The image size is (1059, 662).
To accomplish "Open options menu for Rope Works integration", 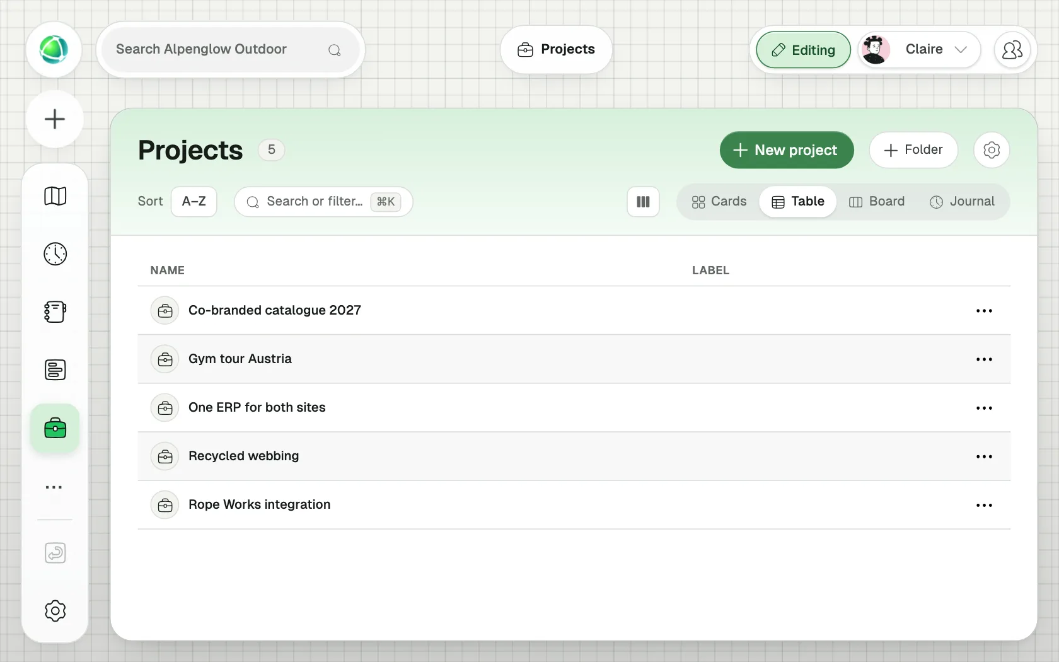I will pyautogui.click(x=984, y=505).
